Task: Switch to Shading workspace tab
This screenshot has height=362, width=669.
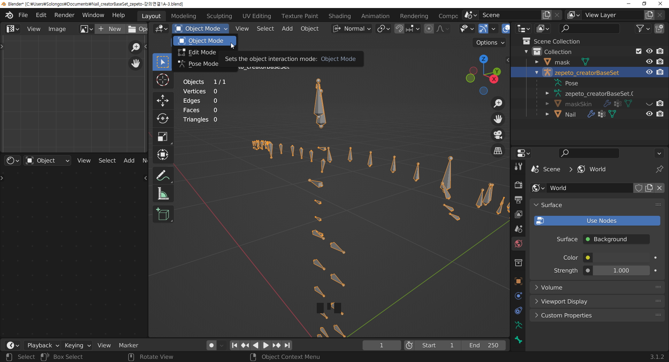Action: (339, 16)
